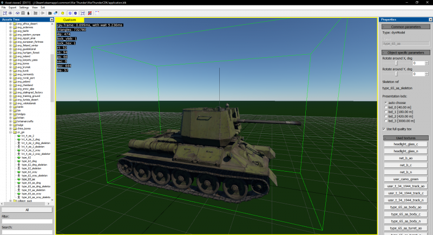This screenshot has height=235, width=433.
Task: Click green model icon of type_65_aa_xray
Action: pyautogui.click(x=19, y=194)
